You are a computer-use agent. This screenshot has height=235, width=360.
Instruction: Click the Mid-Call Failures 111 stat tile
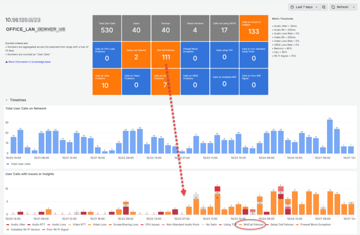tap(165, 54)
